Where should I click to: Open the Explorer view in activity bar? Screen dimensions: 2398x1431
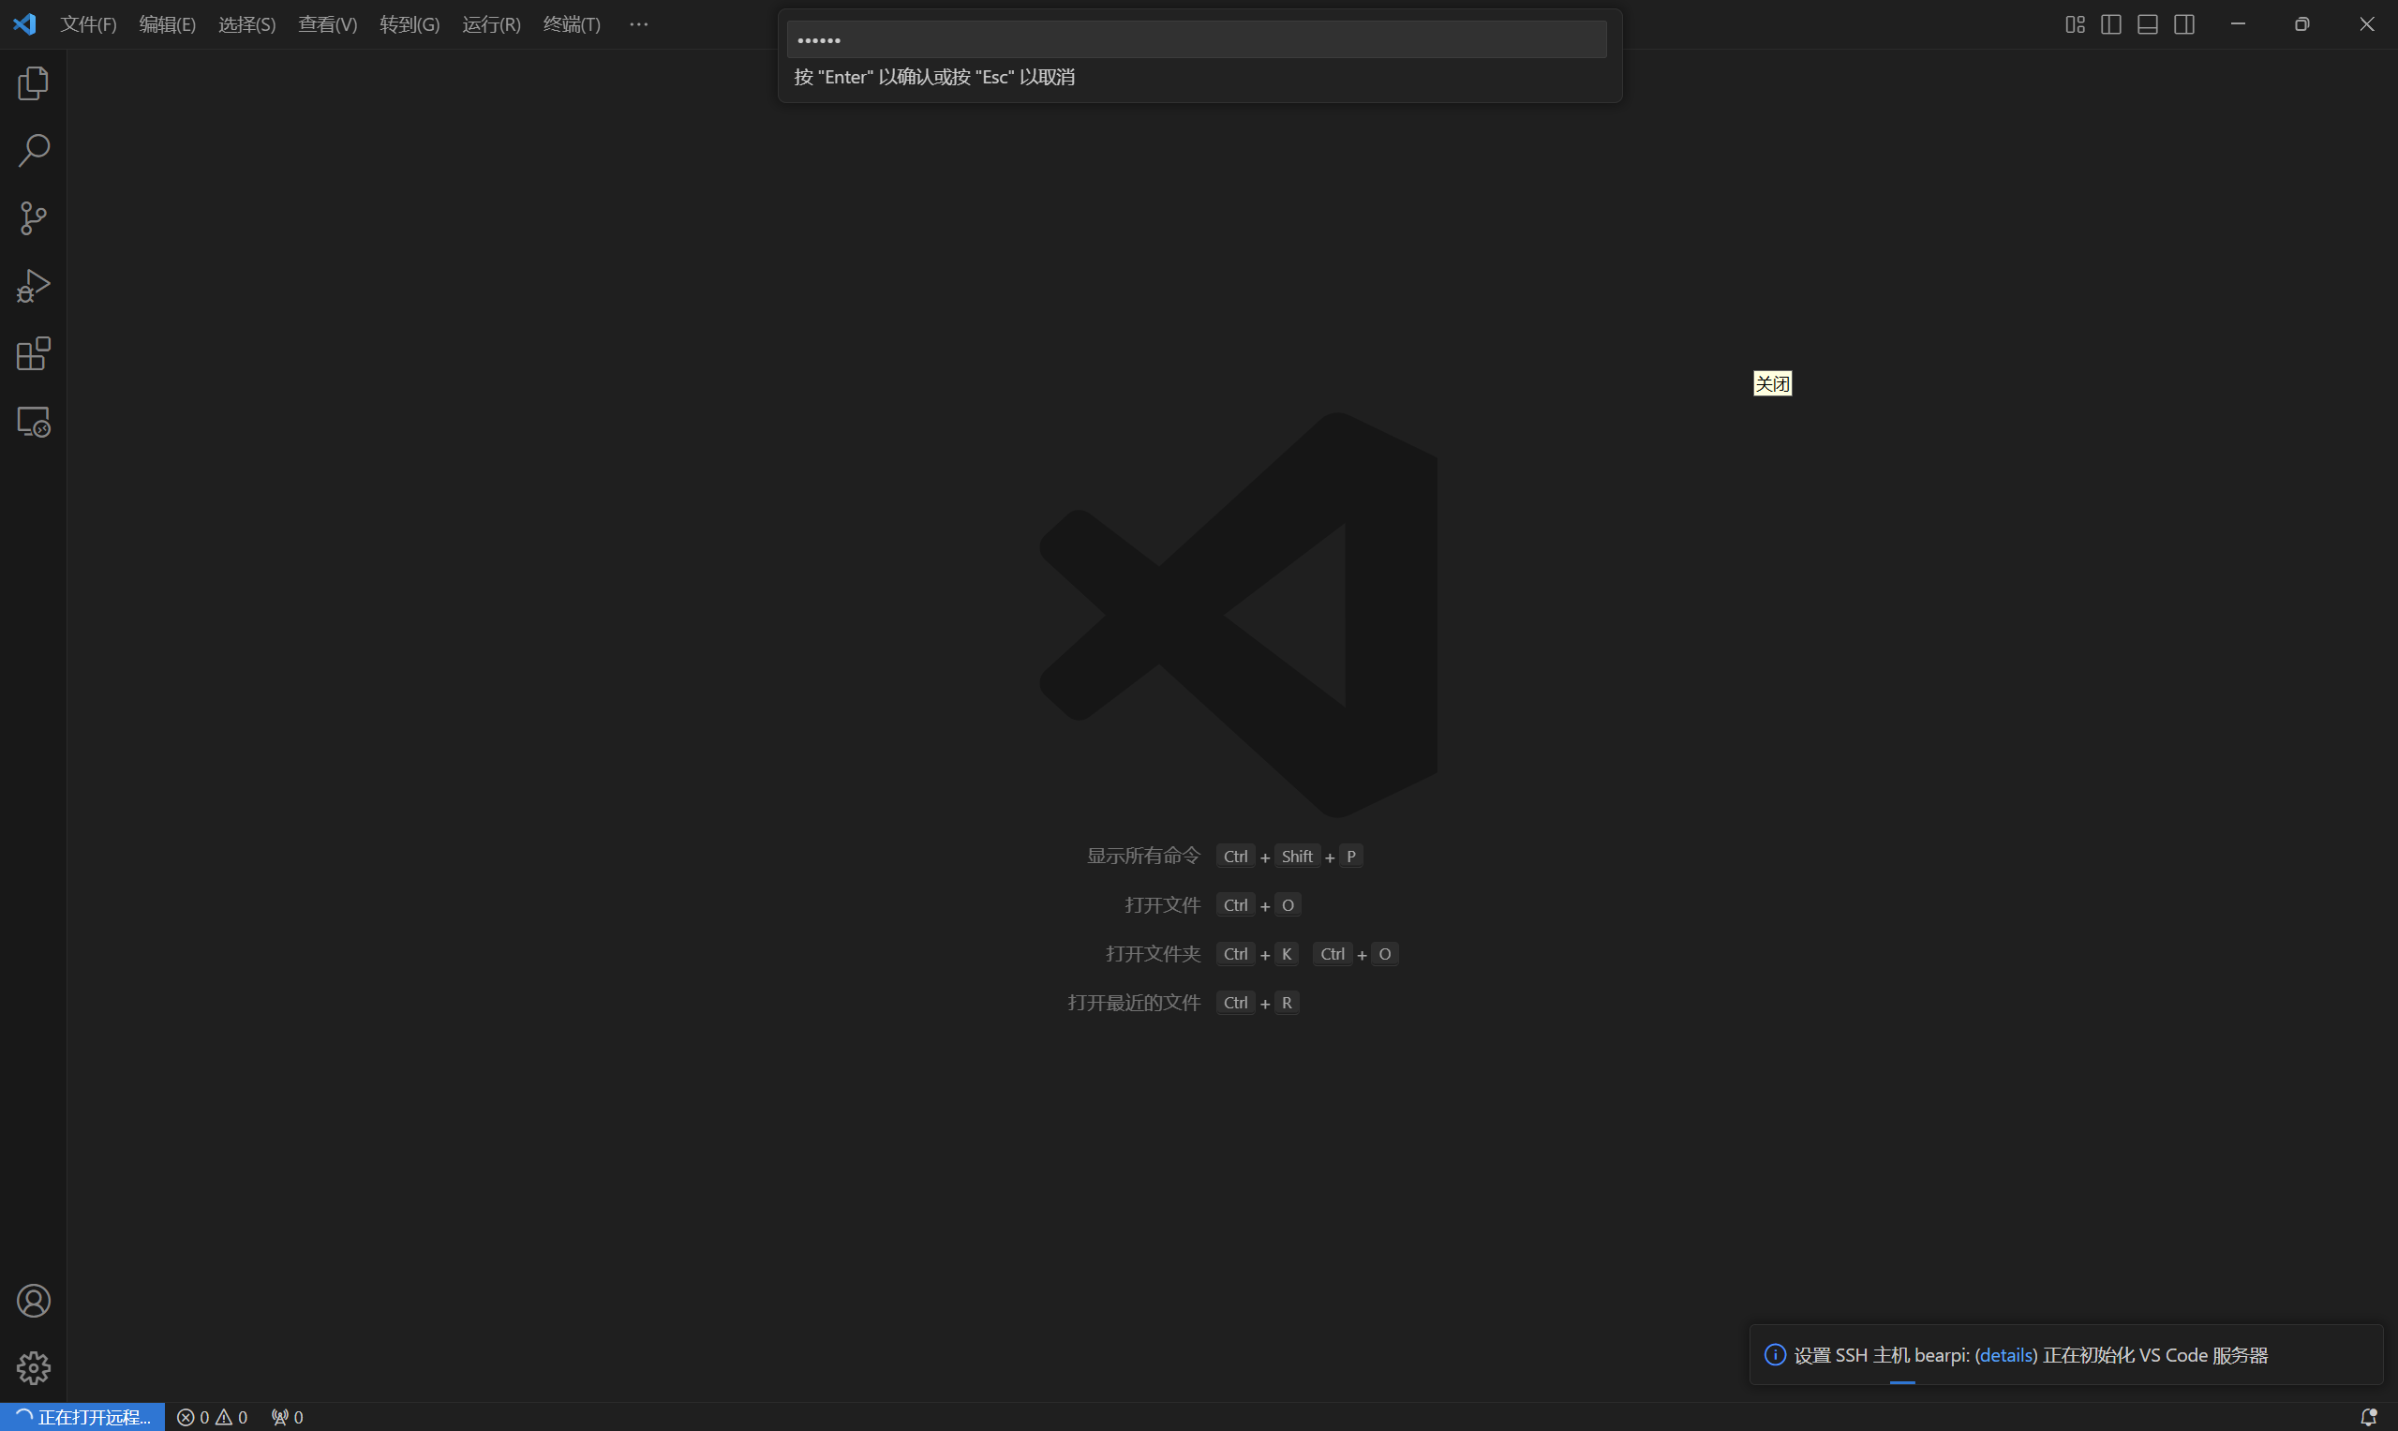click(33, 84)
